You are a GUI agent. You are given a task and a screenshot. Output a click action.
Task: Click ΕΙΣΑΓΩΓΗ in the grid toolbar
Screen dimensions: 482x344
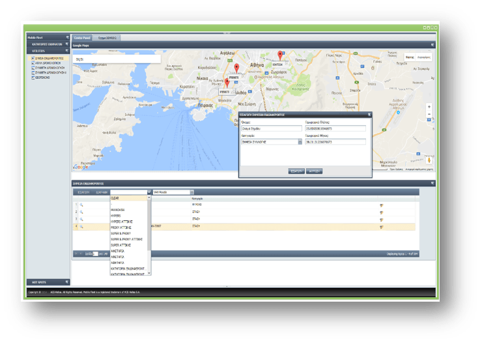click(83, 192)
